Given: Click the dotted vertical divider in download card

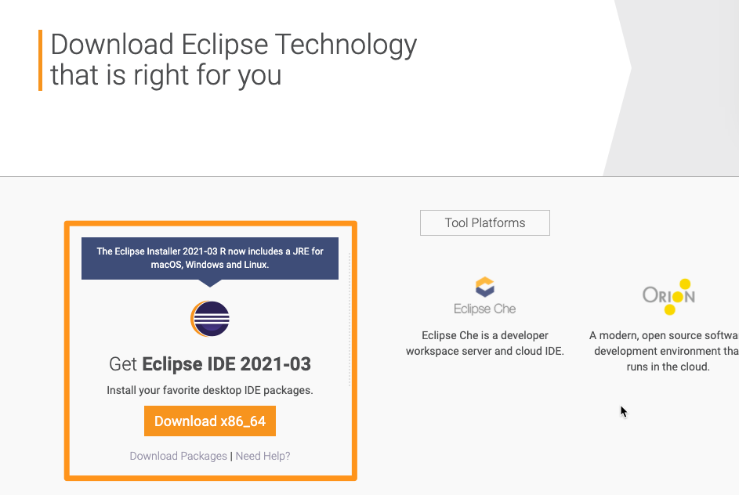Looking at the screenshot, I should coord(350,320).
